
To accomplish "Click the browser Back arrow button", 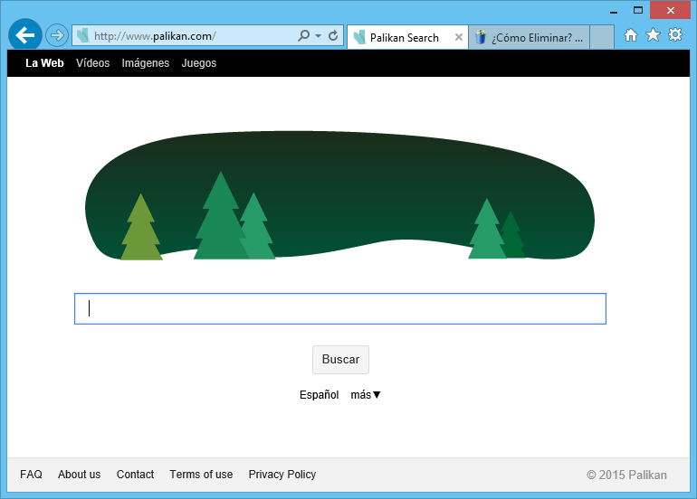I will tap(25, 35).
